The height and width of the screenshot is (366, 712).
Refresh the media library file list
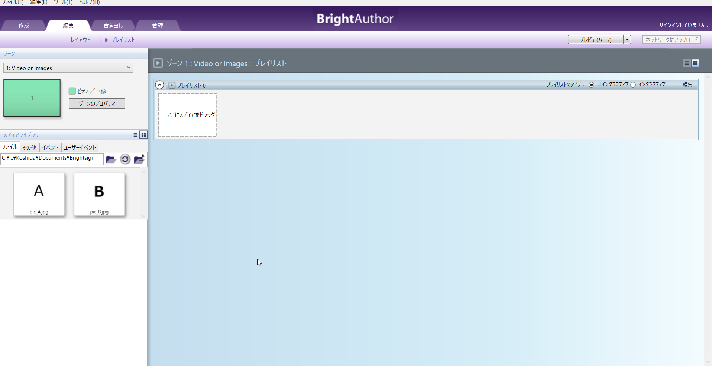tap(125, 159)
